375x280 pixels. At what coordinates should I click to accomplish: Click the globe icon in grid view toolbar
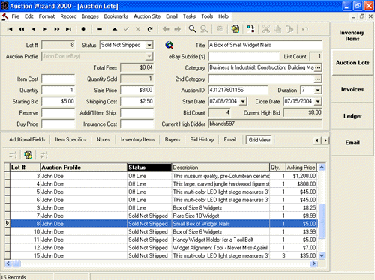click(28, 155)
